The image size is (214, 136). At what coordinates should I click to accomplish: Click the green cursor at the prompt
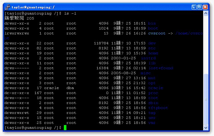point(65,128)
